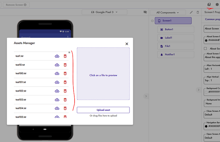The height and width of the screenshot is (142, 220).
Task: Select Screen1 in component tree
Action: click(173, 21)
